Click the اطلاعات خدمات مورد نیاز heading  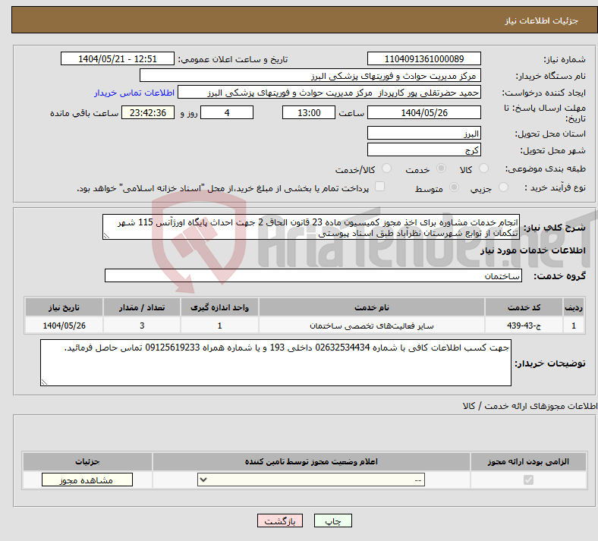(x=533, y=250)
